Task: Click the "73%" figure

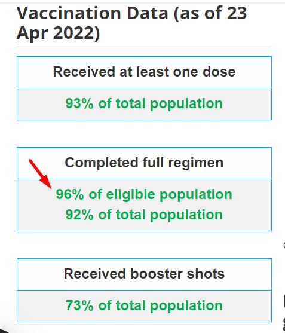Action: coord(79,305)
